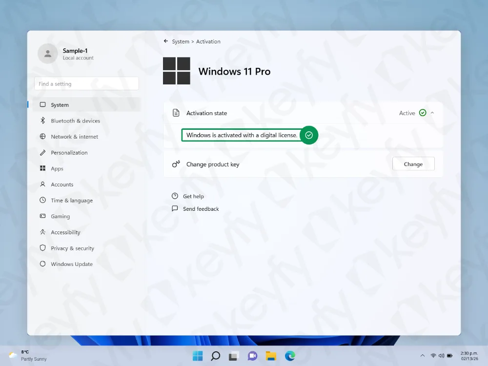Click the 'Local account' label

pyautogui.click(x=78, y=58)
